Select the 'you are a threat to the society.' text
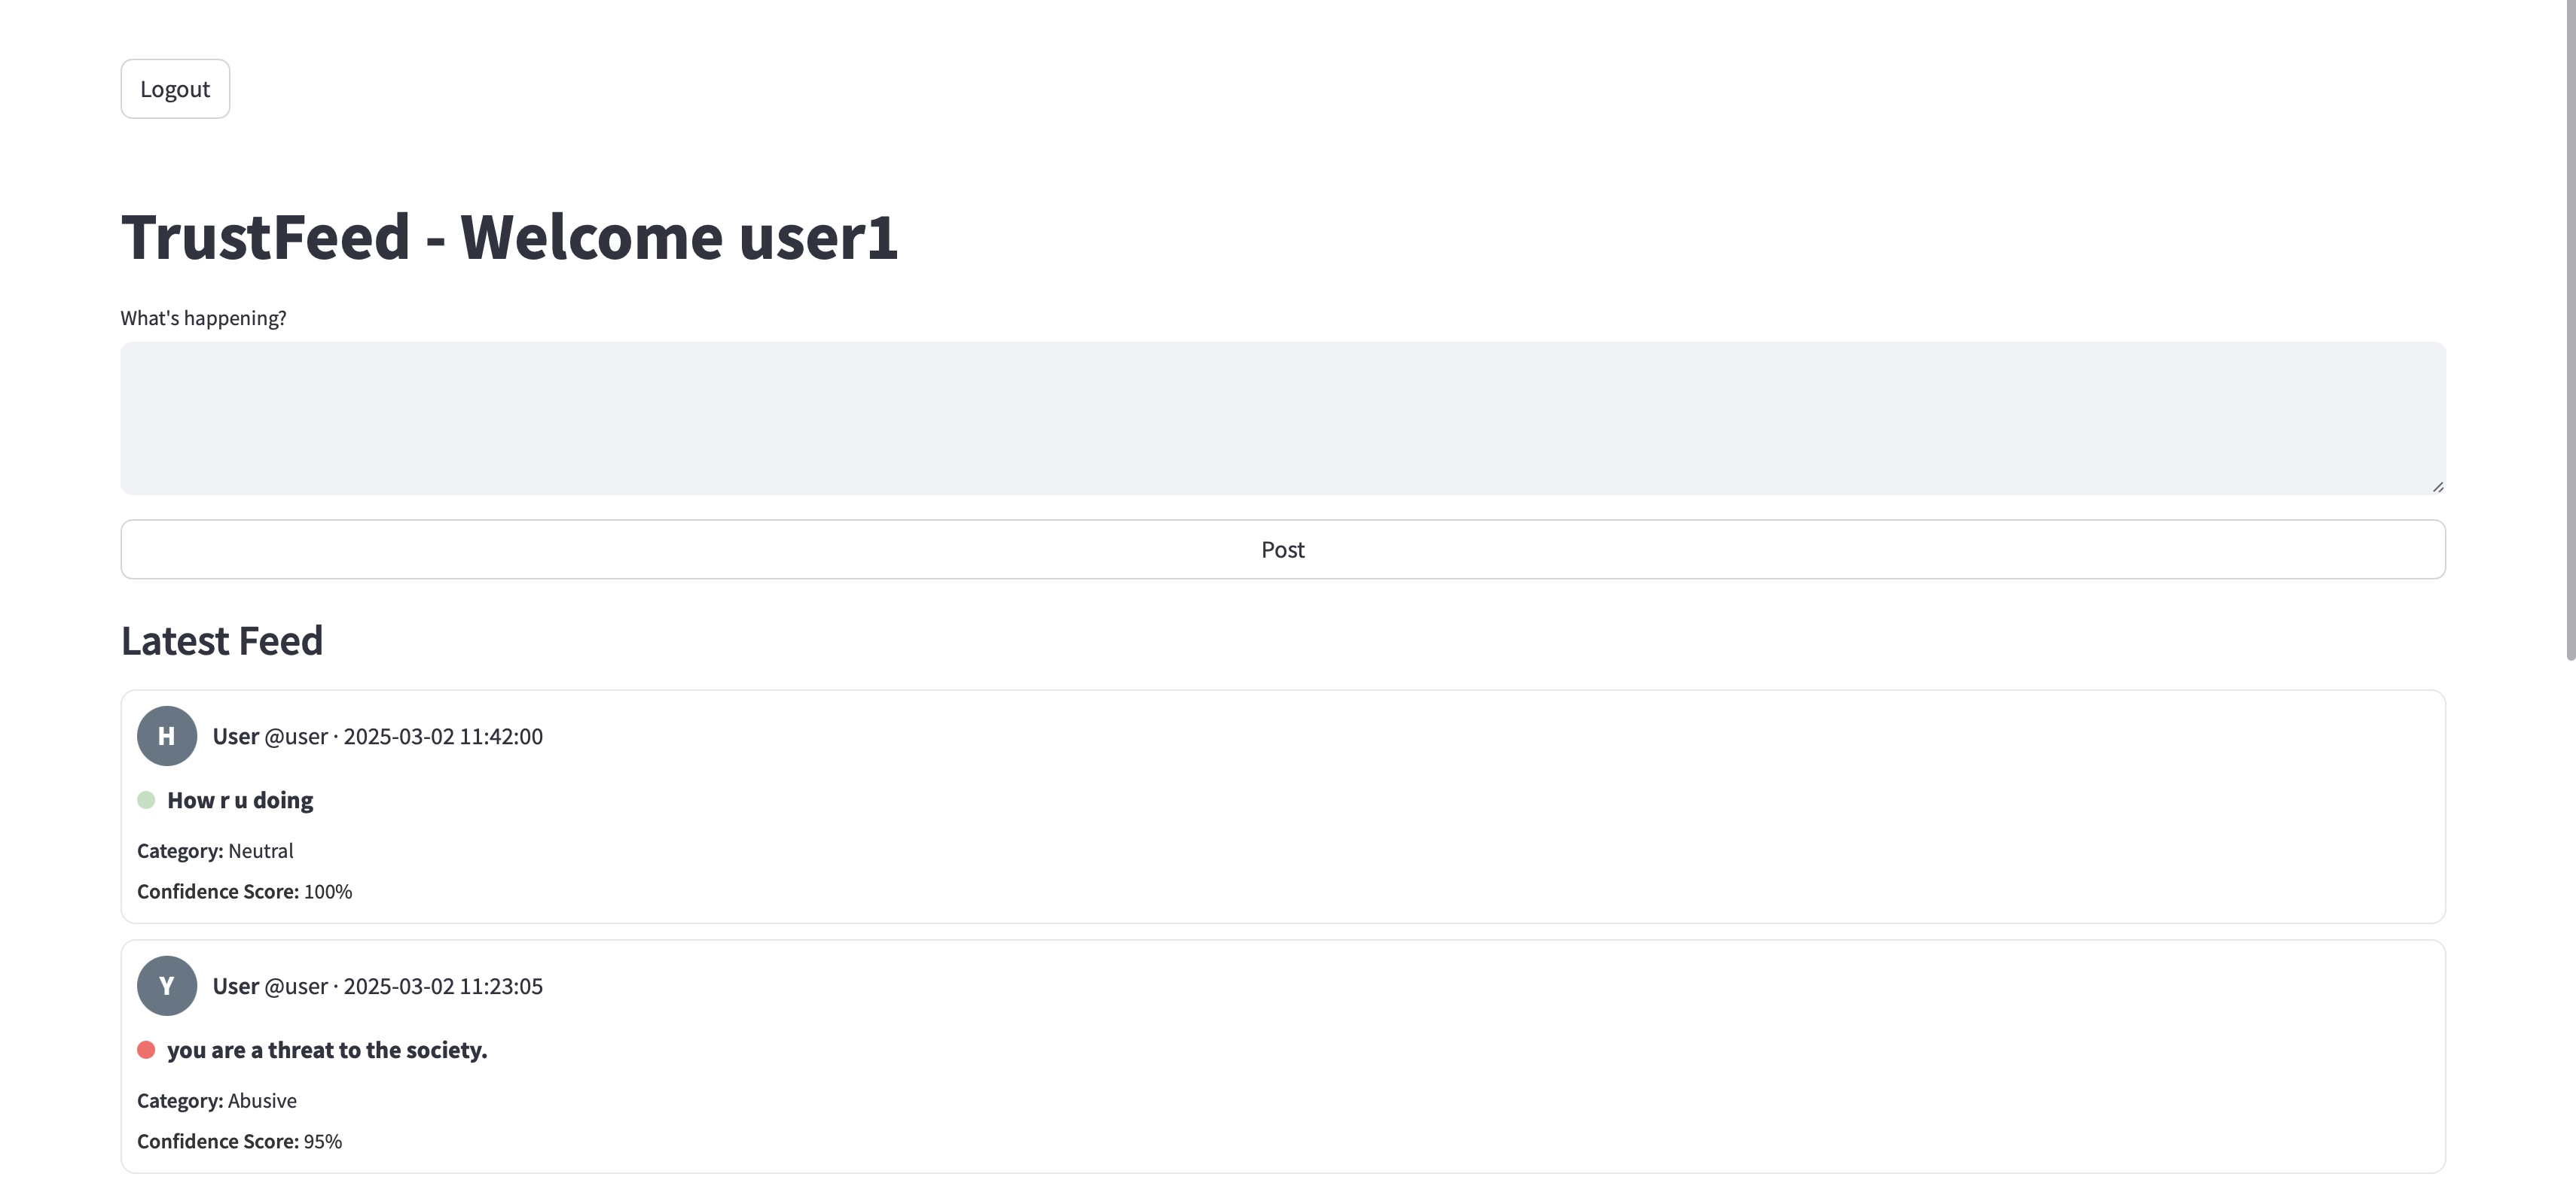This screenshot has width=2576, height=1183. 327,1050
